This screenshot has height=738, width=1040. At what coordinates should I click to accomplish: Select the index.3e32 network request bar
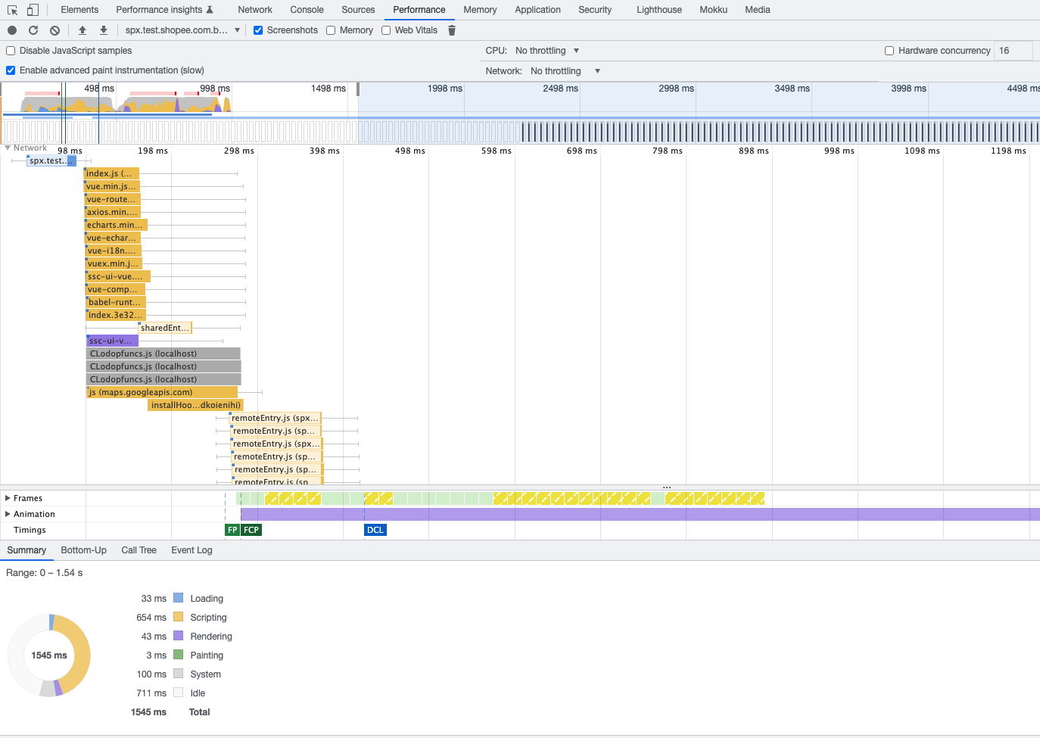[x=116, y=315]
